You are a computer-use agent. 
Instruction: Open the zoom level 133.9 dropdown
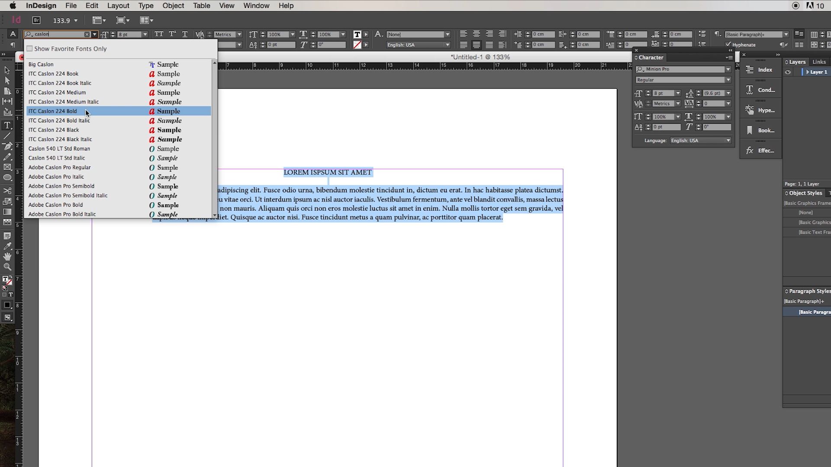coord(76,20)
